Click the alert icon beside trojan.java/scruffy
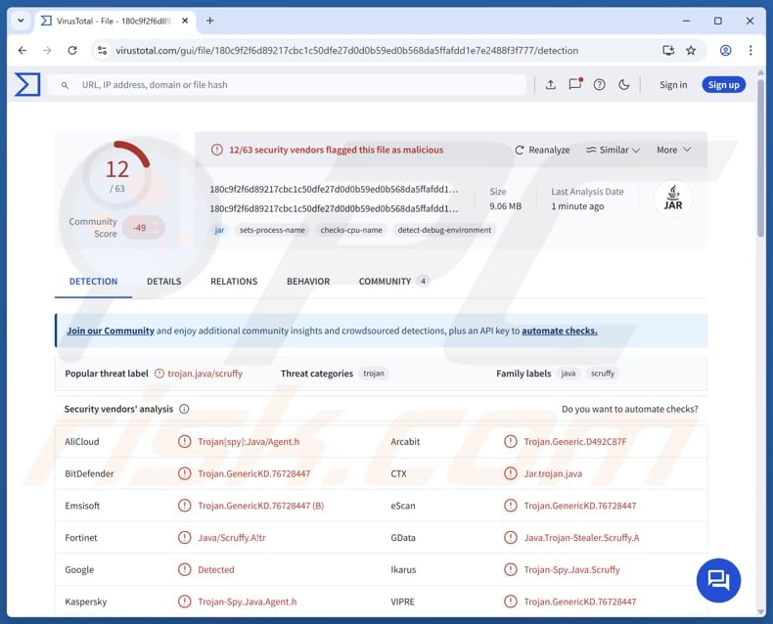Image resolution: width=773 pixels, height=624 pixels. (159, 374)
